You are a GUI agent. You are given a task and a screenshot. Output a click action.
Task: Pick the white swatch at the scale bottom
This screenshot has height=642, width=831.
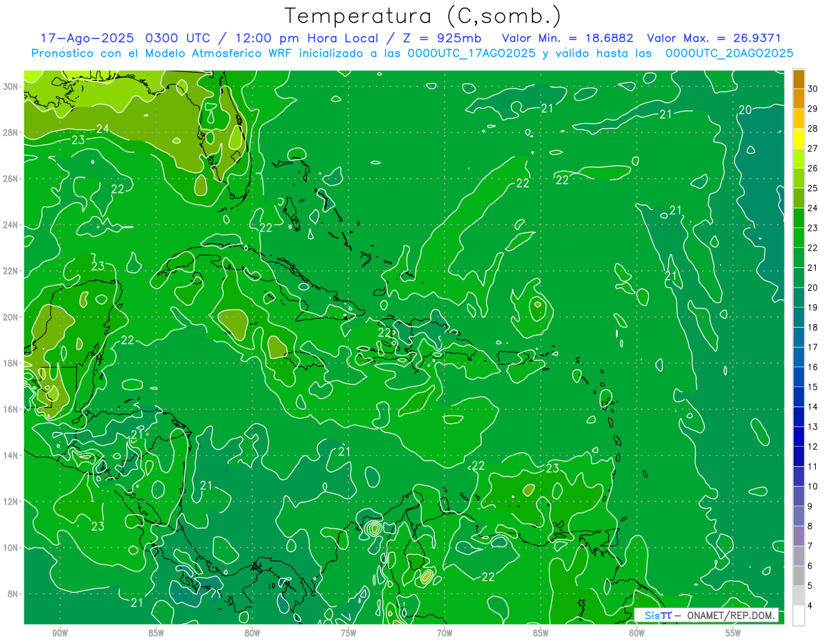(x=798, y=616)
